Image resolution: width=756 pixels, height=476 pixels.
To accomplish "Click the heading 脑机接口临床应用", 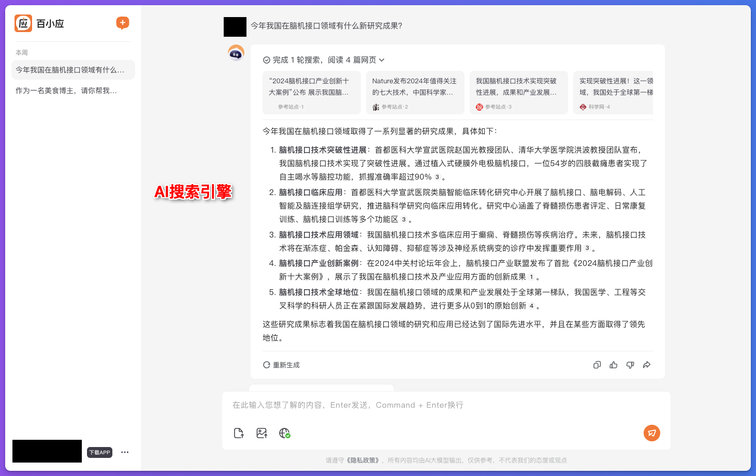I will tap(311, 192).
